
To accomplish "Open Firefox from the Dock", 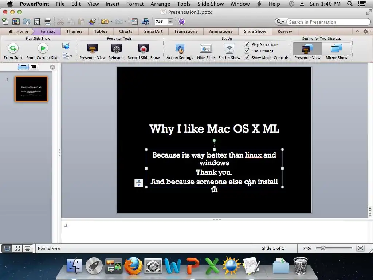I will [x=133, y=266].
